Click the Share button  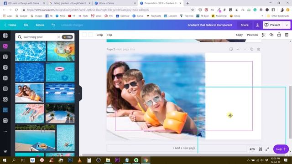point(245,25)
